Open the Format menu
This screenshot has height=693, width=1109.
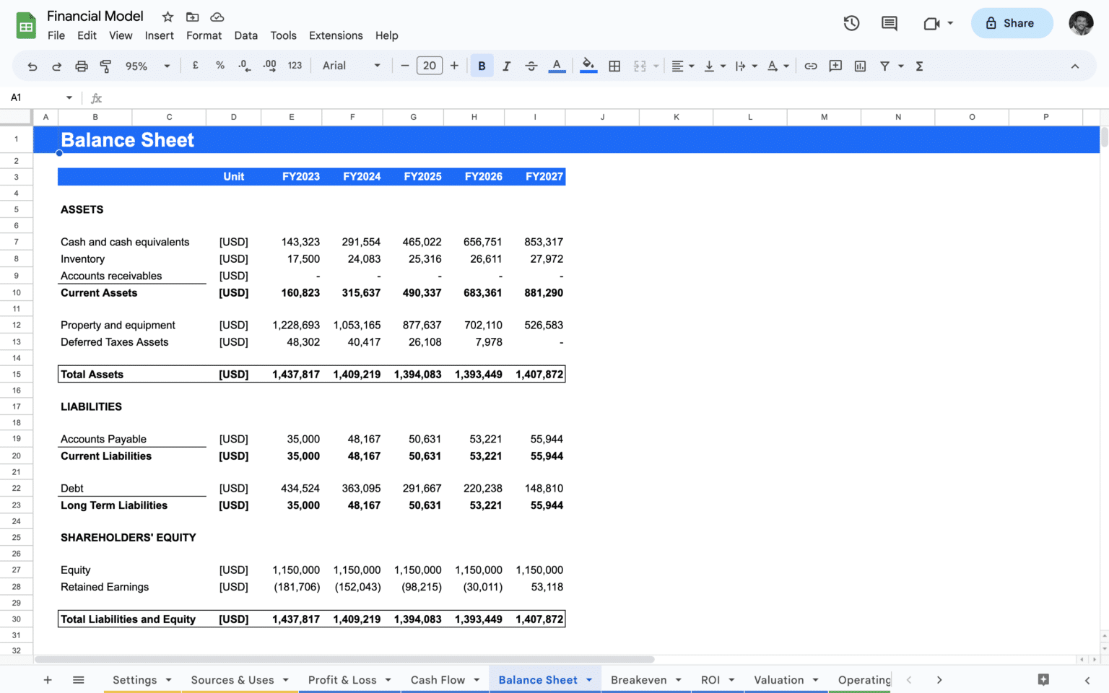tap(204, 35)
